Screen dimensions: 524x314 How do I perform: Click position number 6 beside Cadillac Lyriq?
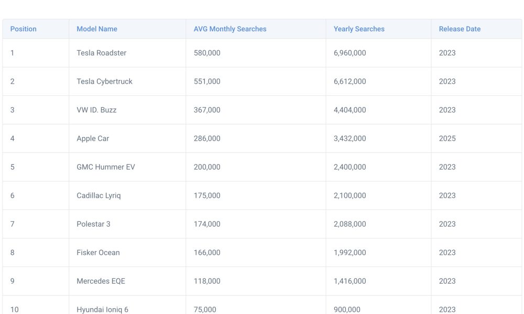(13, 196)
